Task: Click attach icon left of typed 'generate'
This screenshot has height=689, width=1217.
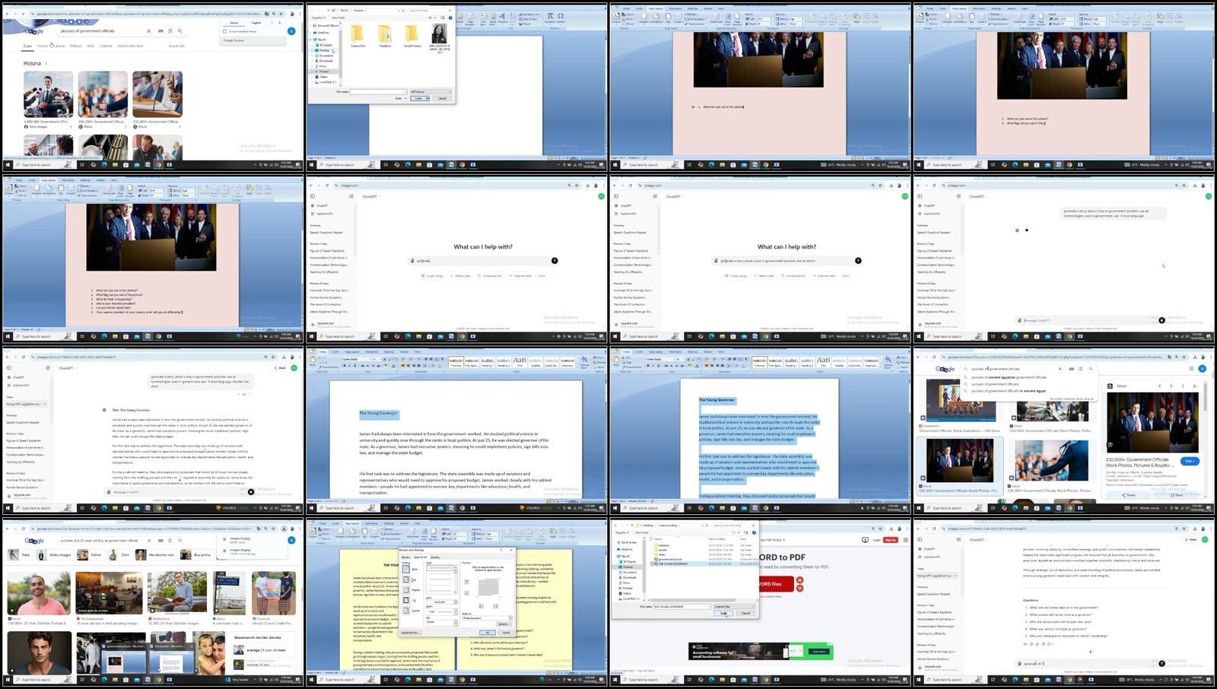Action: point(412,261)
